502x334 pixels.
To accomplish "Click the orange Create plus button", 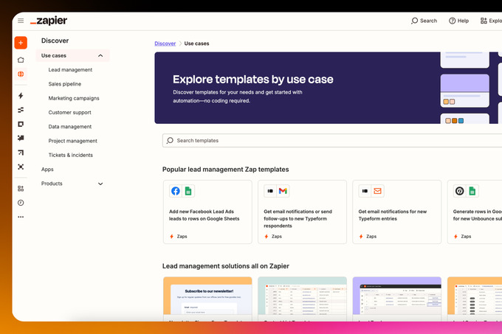I will (21, 43).
